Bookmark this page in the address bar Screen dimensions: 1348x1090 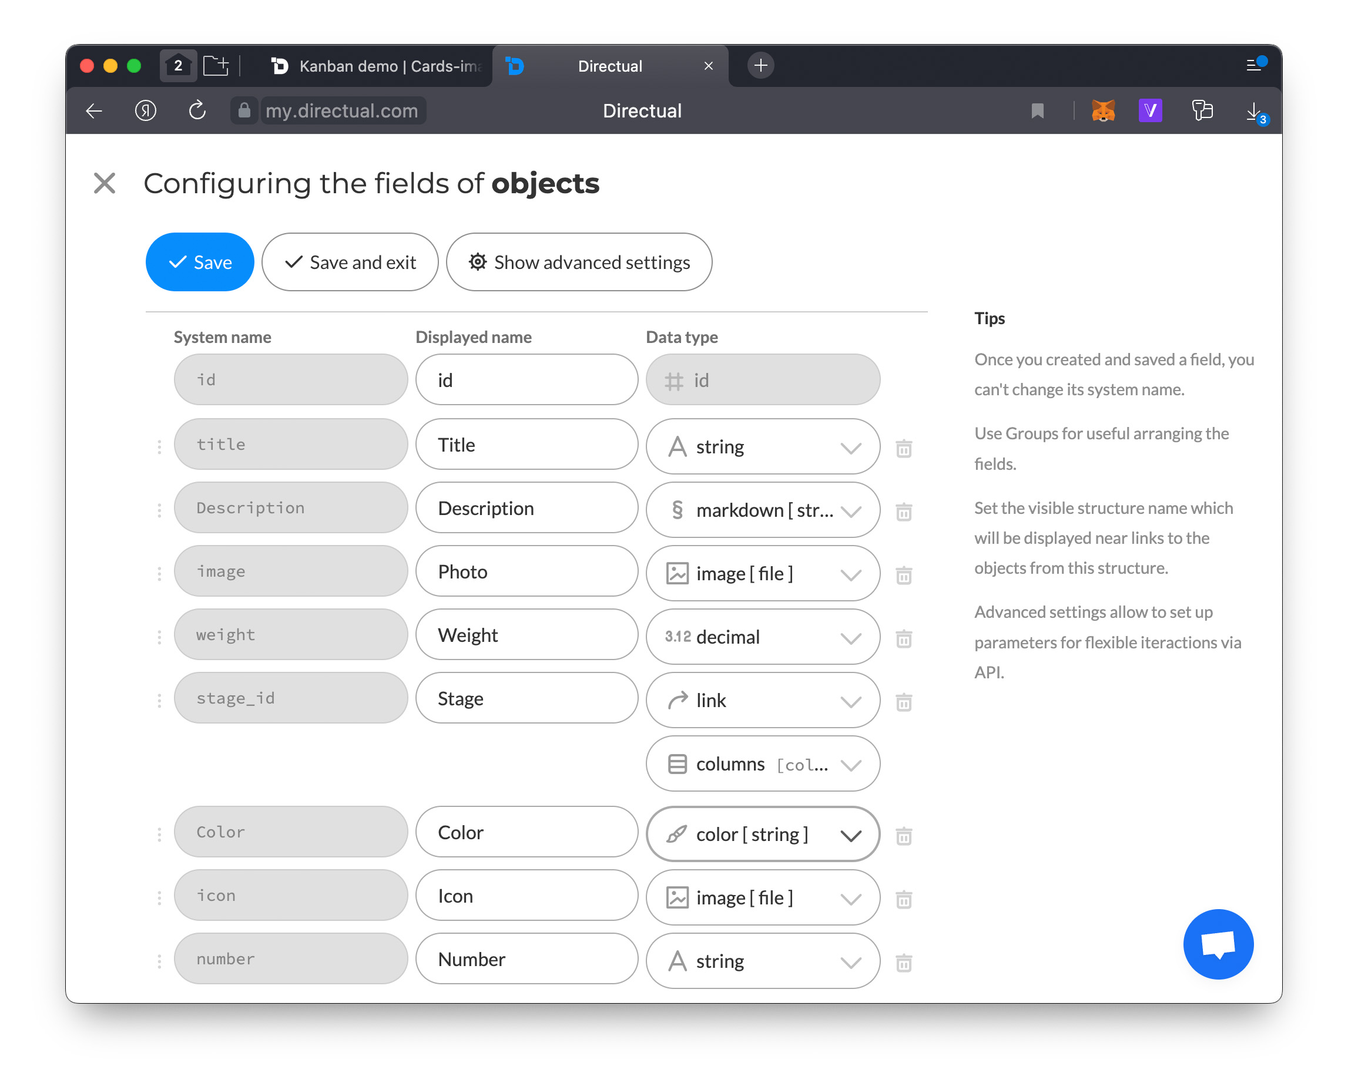(x=1037, y=111)
